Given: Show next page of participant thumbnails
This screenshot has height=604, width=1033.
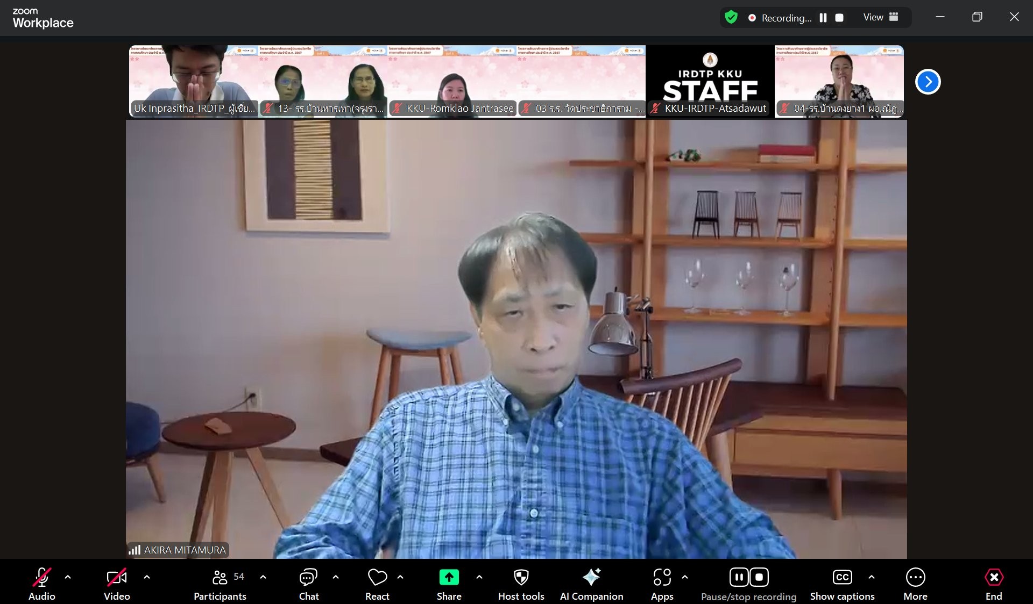Looking at the screenshot, I should tap(928, 82).
